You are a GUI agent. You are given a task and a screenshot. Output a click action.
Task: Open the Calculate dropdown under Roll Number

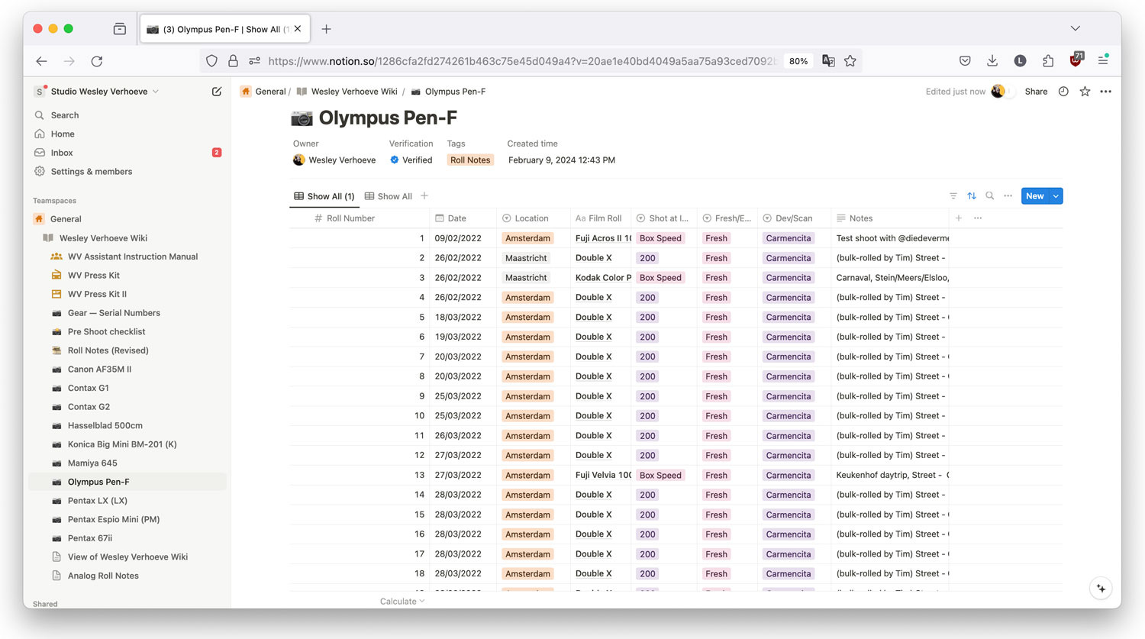(402, 602)
